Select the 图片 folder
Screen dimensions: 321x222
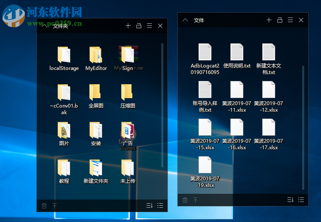64,134
